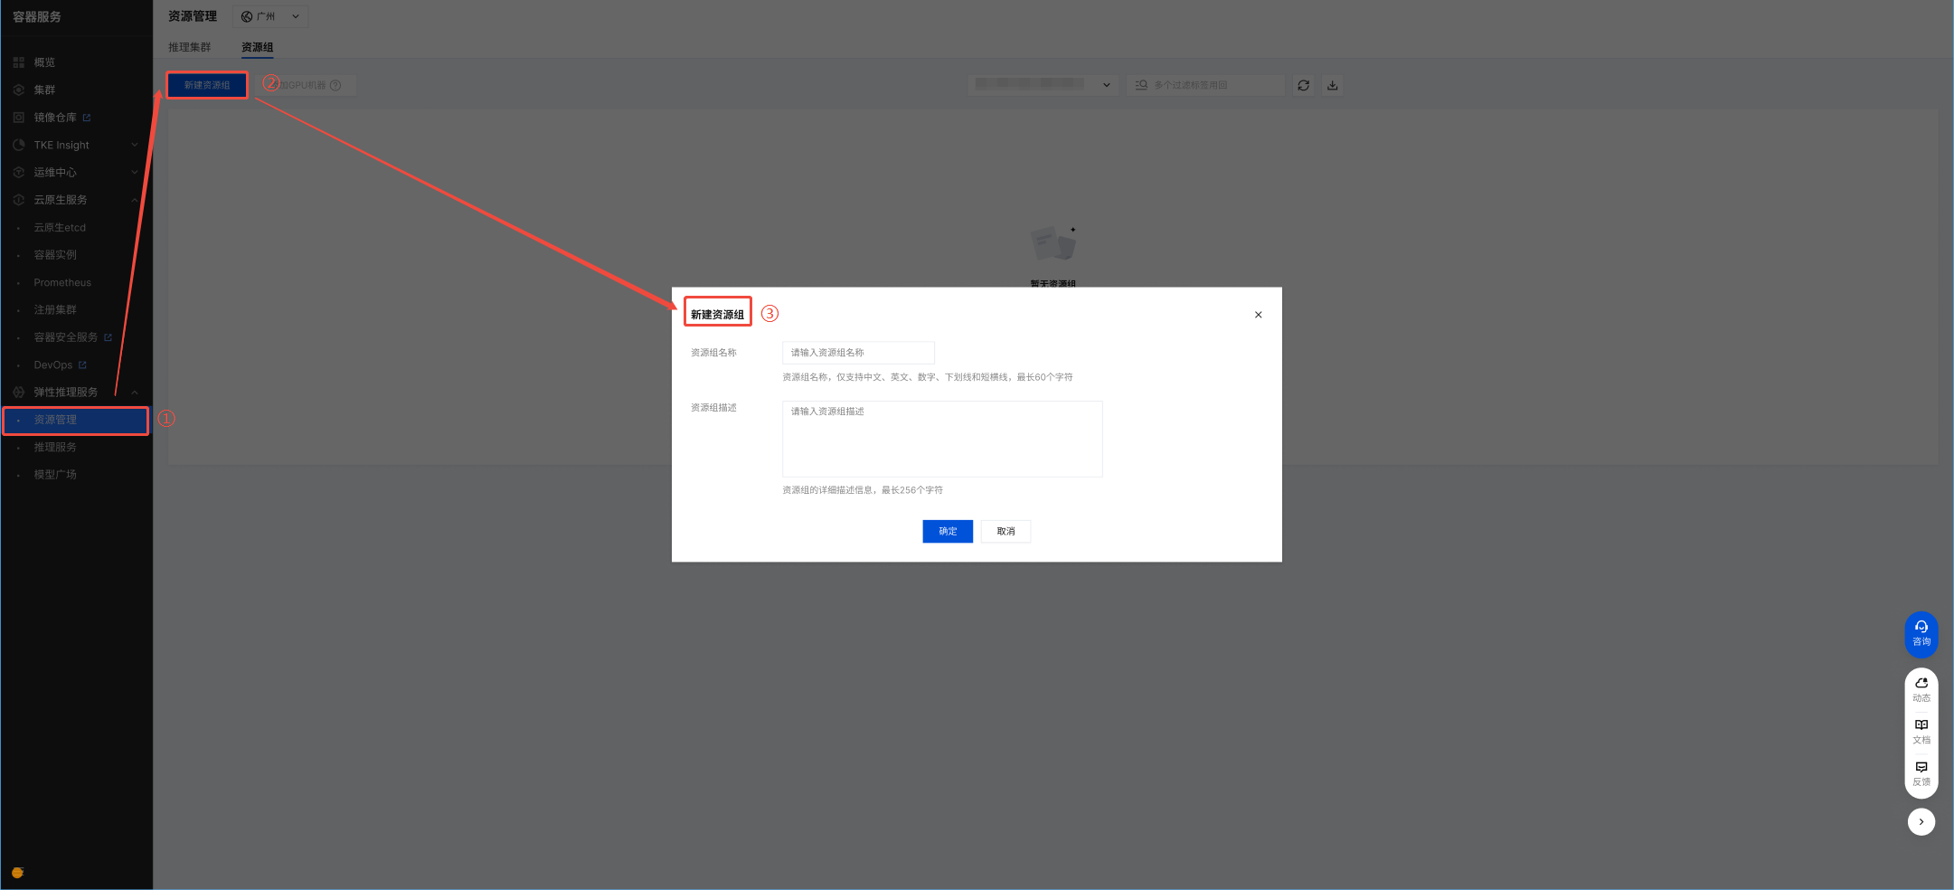The image size is (1954, 890).
Task: Click the search icon in filter box
Action: (x=1141, y=85)
